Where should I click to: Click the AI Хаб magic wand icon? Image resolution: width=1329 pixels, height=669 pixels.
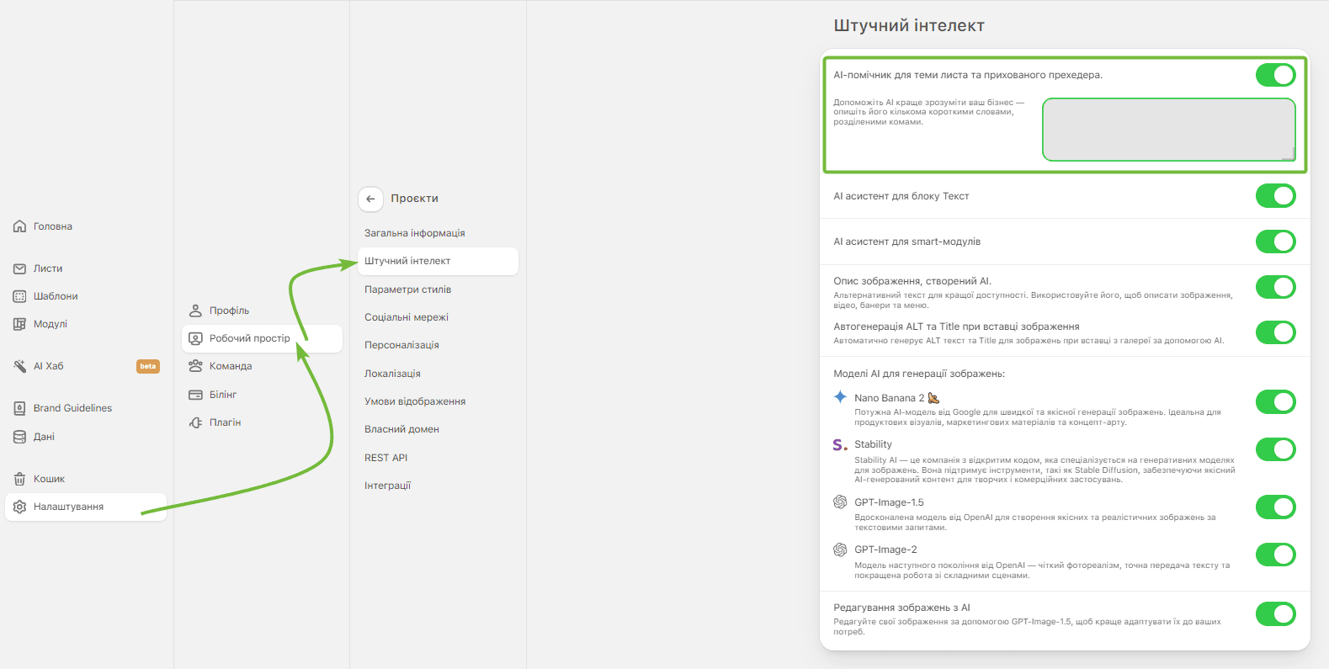(x=20, y=366)
